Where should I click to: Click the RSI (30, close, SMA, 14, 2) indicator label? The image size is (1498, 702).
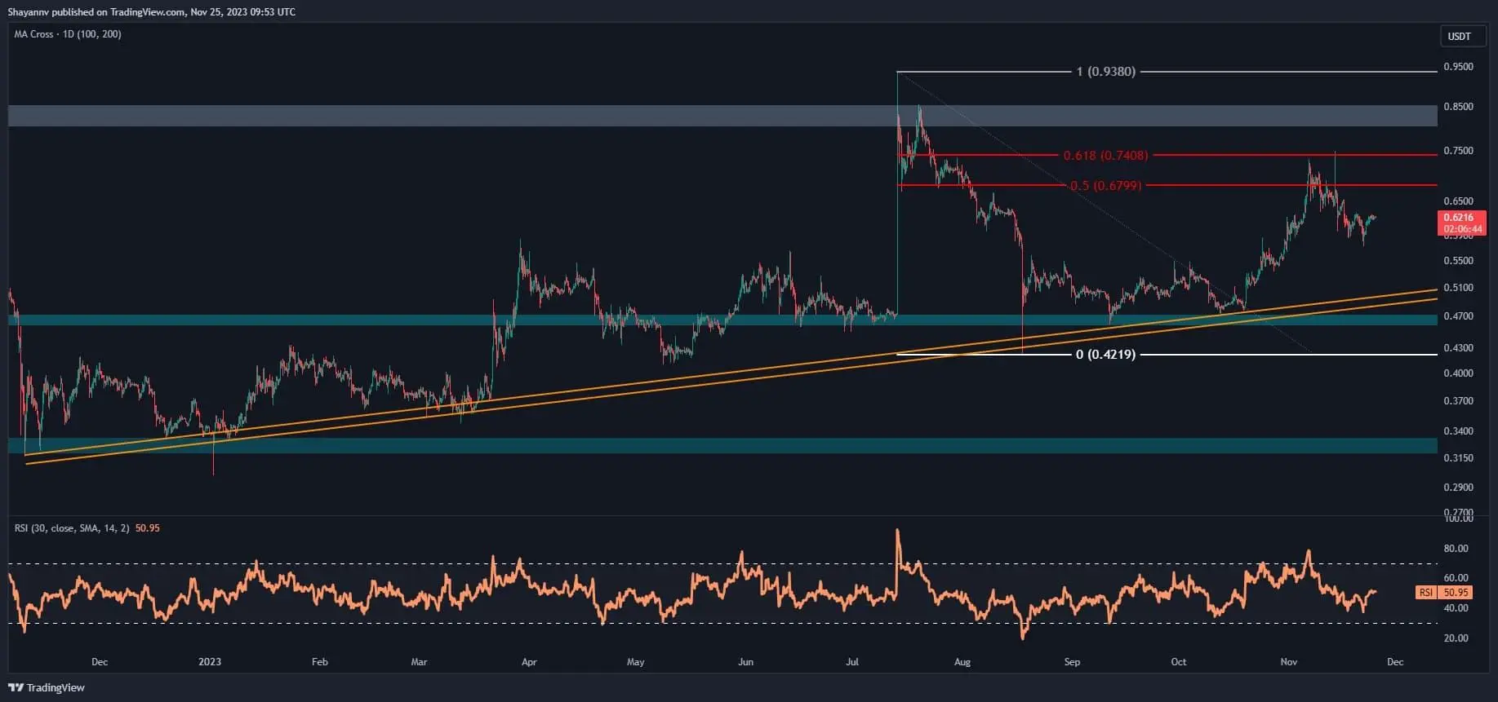click(x=72, y=528)
